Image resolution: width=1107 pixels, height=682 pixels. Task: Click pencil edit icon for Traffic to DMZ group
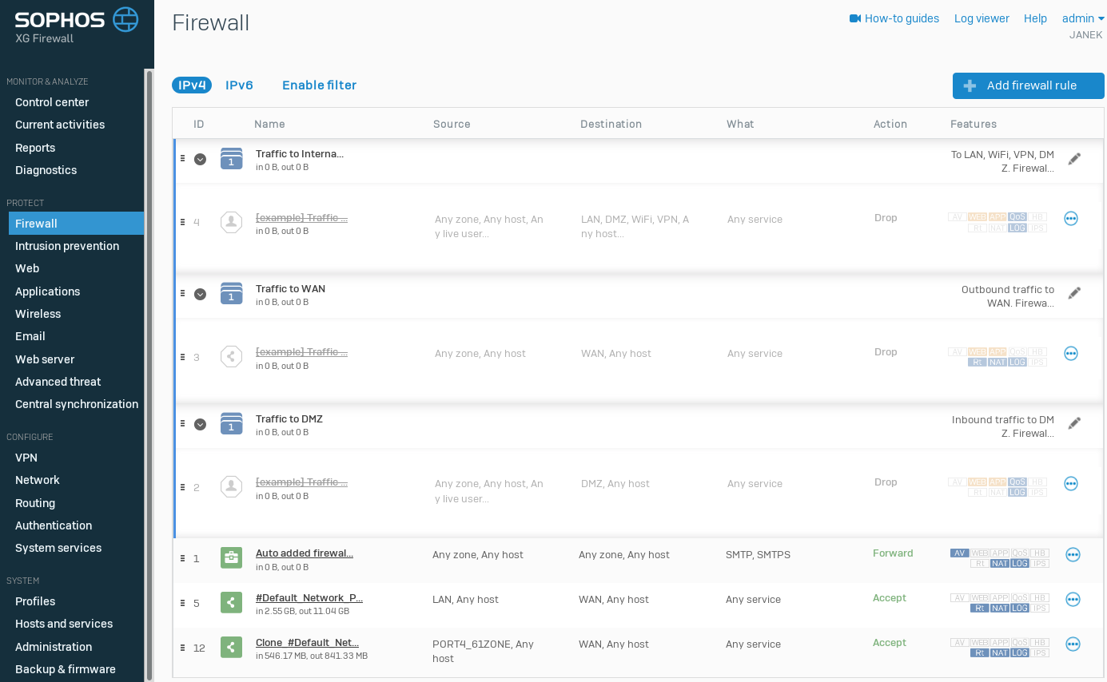click(1074, 423)
